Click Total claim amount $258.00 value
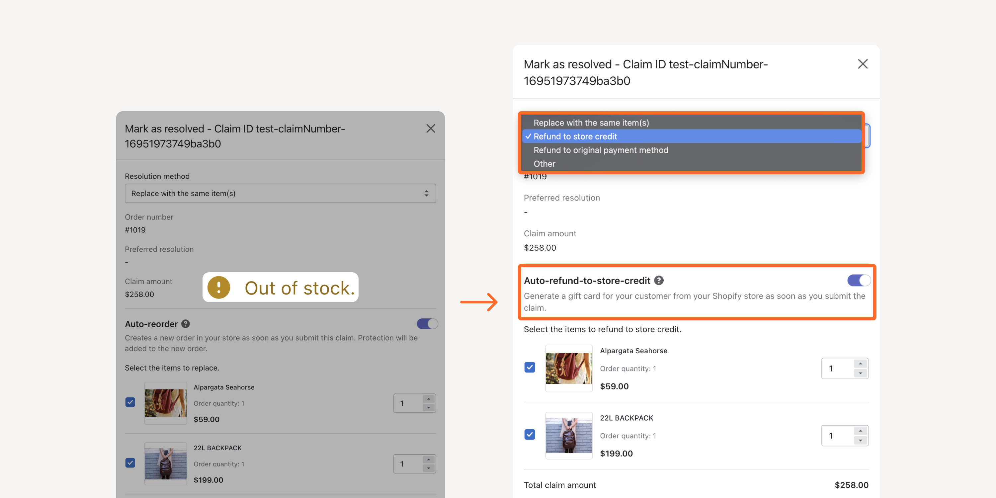This screenshot has height=498, width=996. pyautogui.click(x=851, y=485)
